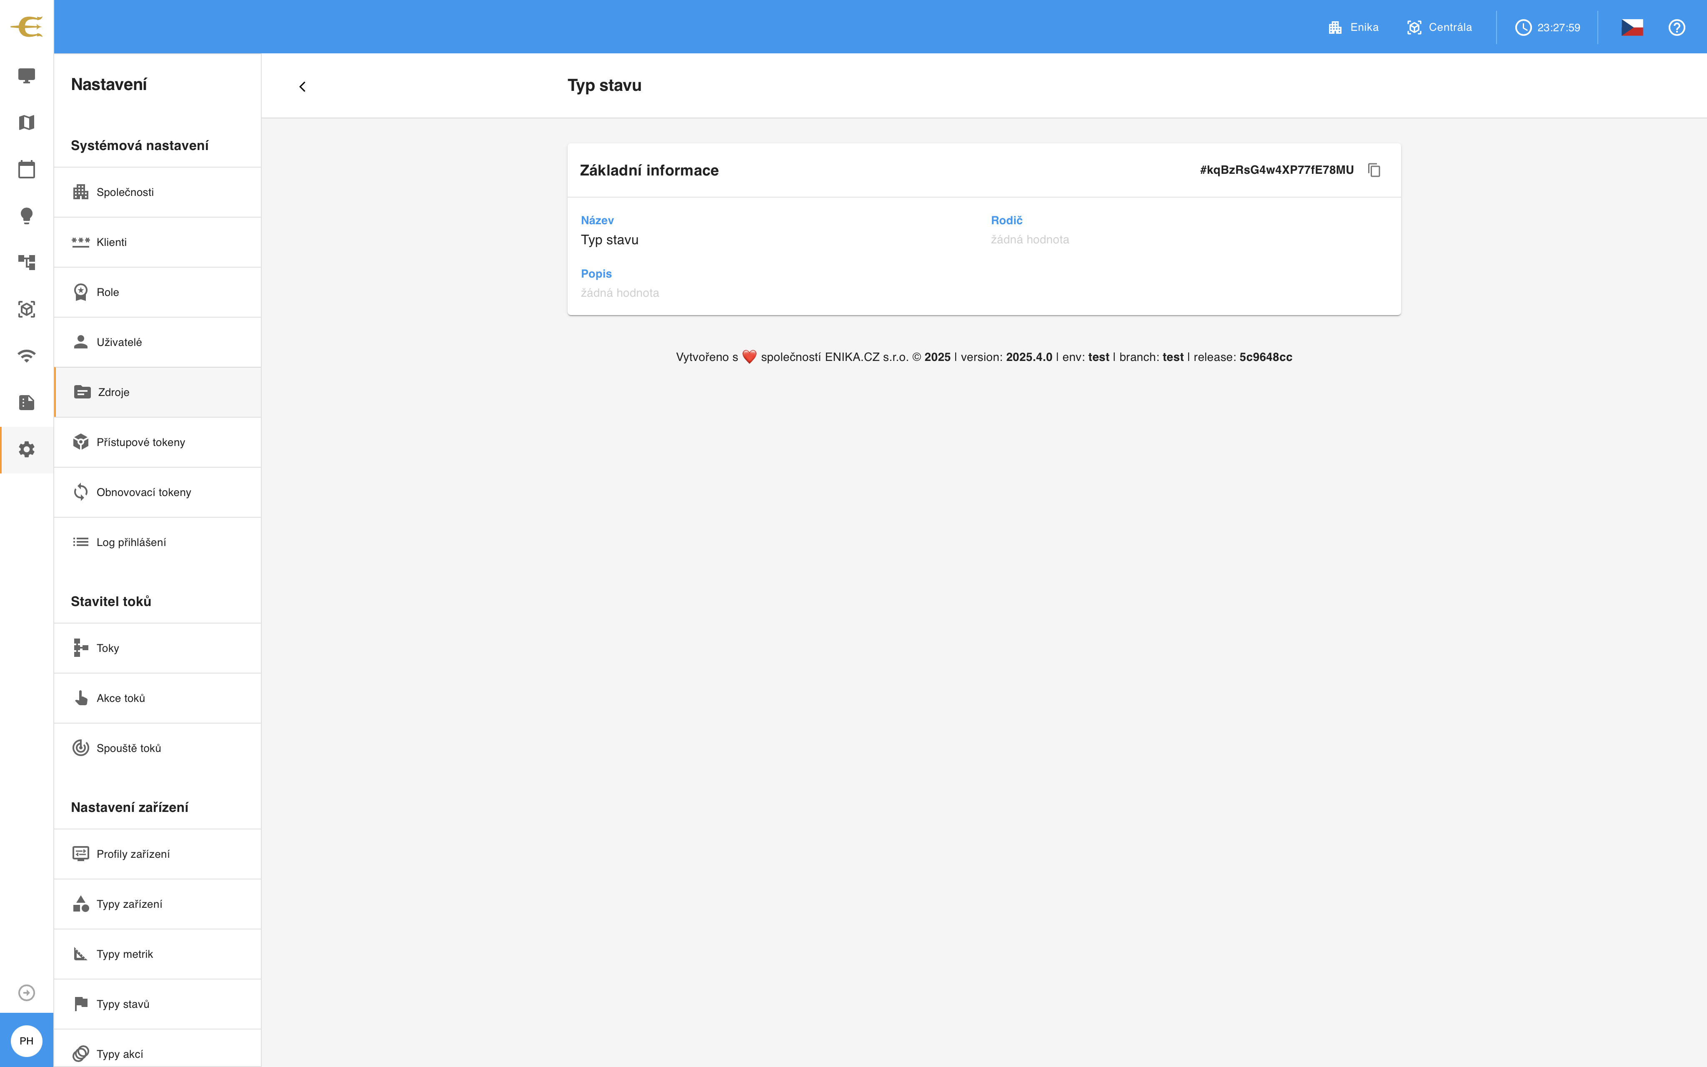Open the map icon in sidebar
1707x1067 pixels.
click(x=27, y=123)
